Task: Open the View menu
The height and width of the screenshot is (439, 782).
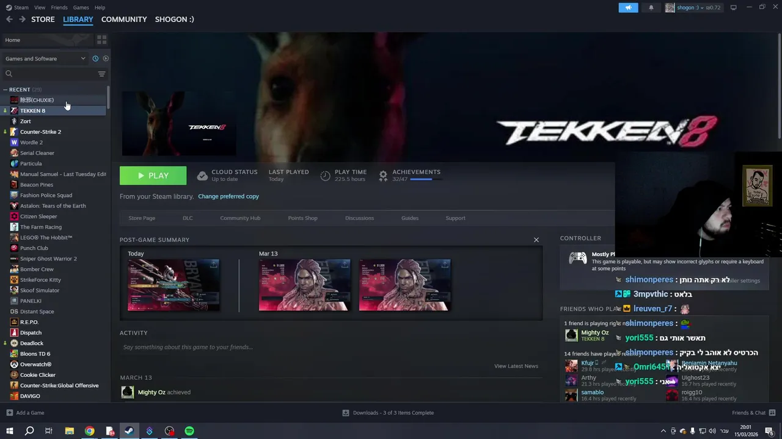Action: 40,7
